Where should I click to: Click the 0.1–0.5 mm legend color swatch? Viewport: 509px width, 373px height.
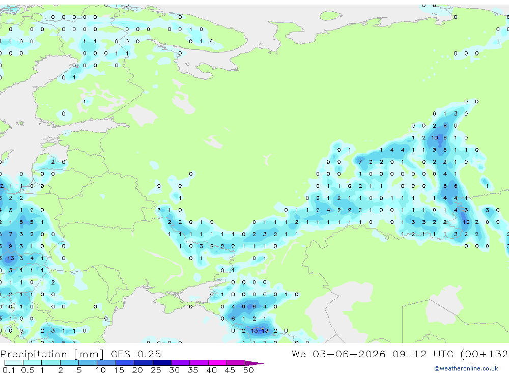(x=14, y=363)
